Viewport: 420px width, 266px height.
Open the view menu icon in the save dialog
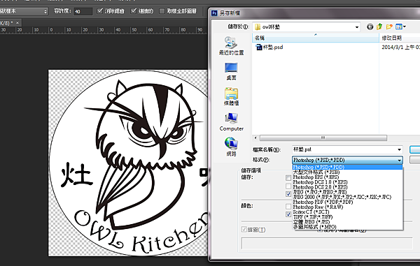[x=400, y=27]
